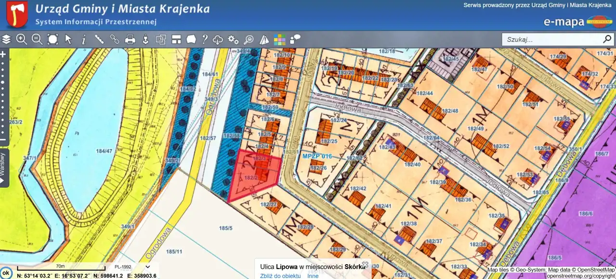Select the zoom in magnifier tool
This screenshot has width=616, height=279.
pos(22,39)
